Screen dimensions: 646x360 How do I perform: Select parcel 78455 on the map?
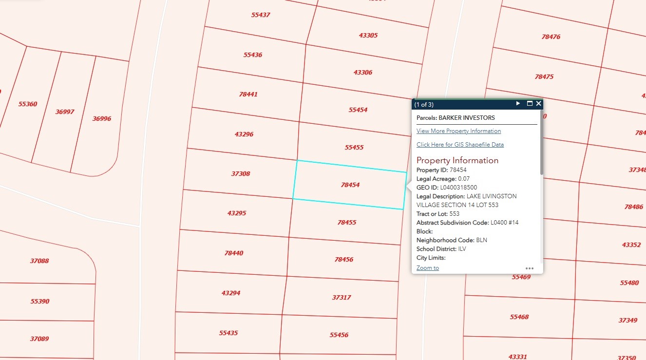coord(346,222)
